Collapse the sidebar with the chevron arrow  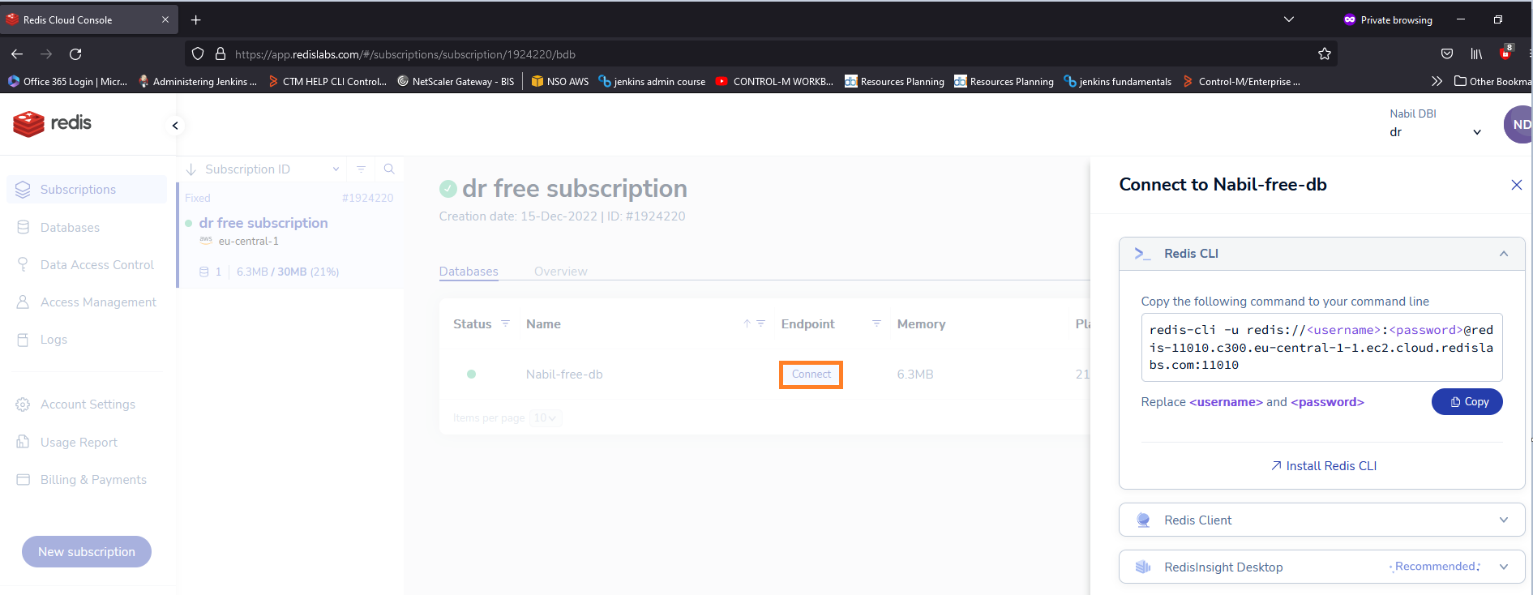(x=175, y=126)
